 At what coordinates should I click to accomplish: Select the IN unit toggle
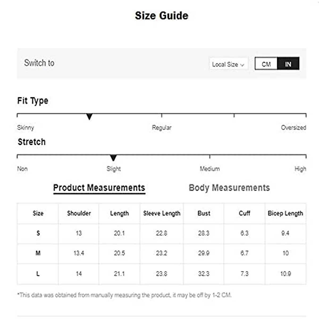[x=288, y=64]
